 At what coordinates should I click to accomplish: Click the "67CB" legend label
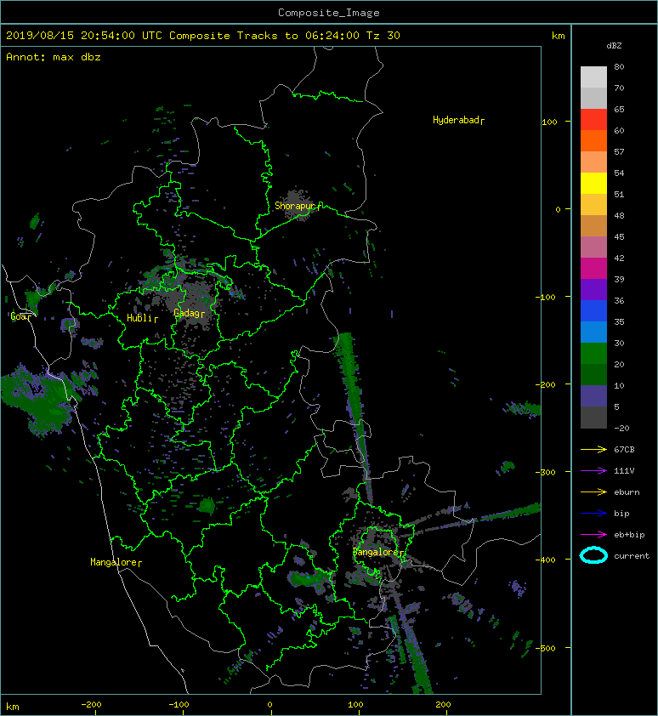[624, 449]
